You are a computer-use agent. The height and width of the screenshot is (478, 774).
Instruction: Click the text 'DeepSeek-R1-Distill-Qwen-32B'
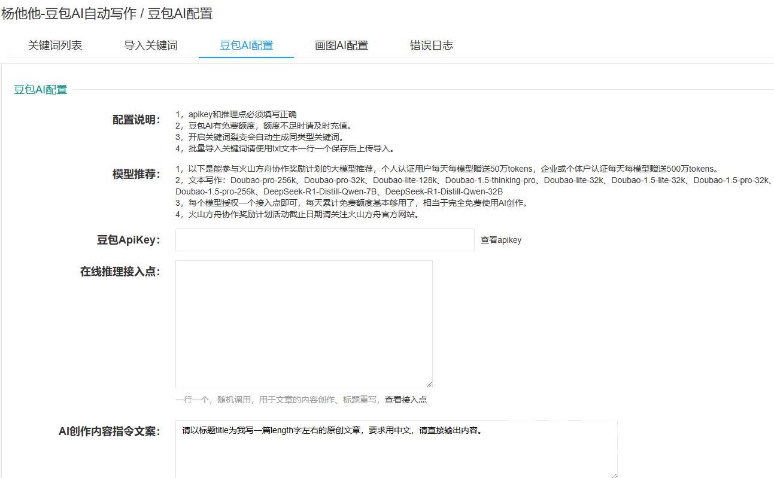pos(444,191)
